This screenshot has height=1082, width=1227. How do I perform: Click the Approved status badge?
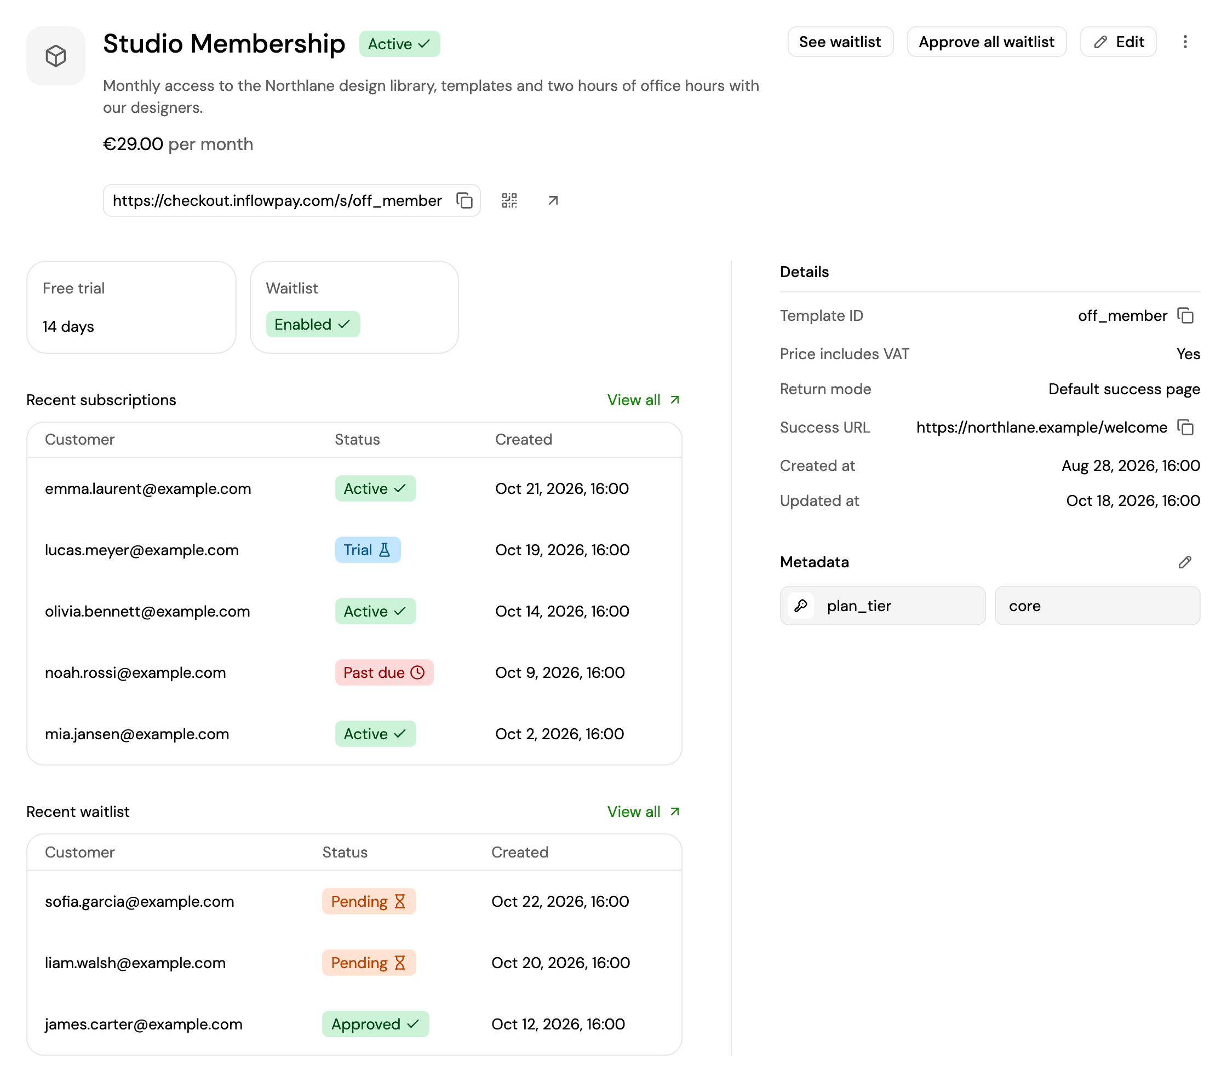(375, 1025)
